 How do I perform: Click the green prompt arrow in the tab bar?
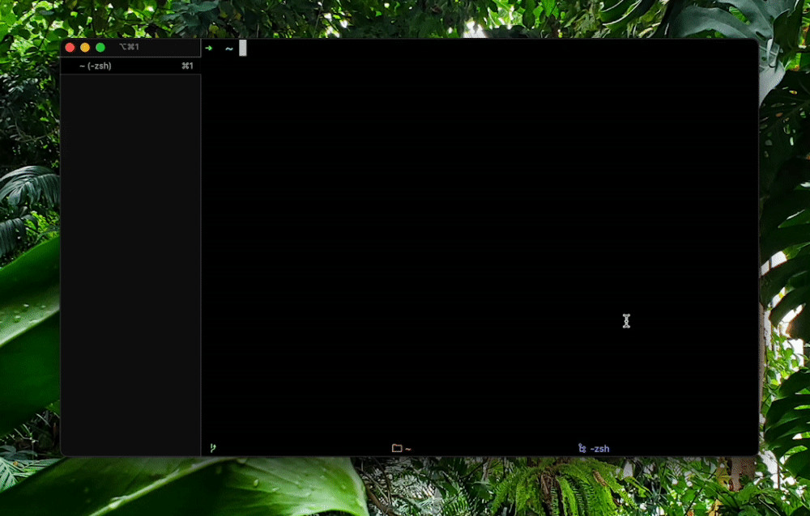pos(209,48)
